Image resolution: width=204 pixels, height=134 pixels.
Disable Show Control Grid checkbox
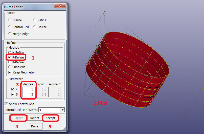point(6,104)
